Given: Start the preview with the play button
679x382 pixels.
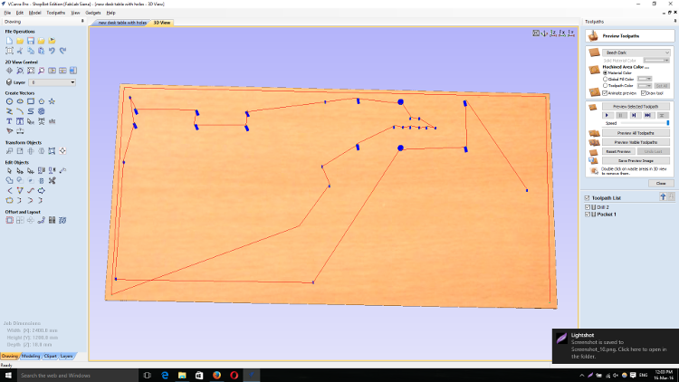Looking at the screenshot, I should click(x=607, y=115).
